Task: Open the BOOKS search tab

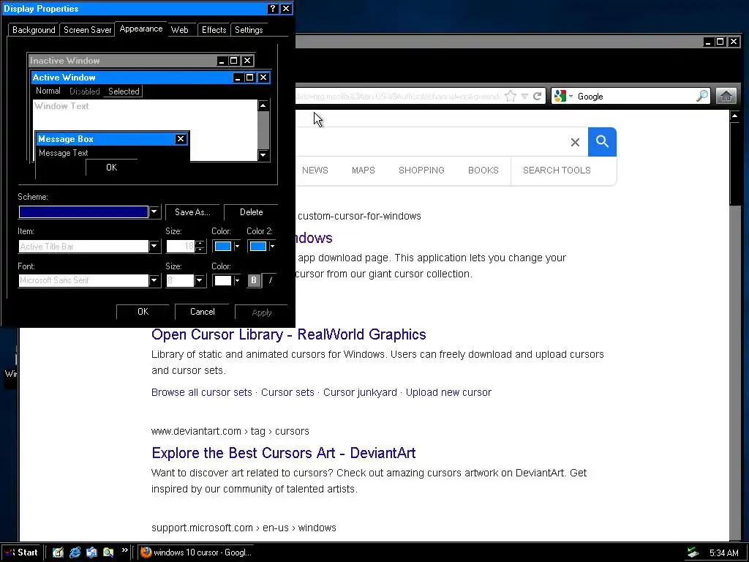Action: 483,170
